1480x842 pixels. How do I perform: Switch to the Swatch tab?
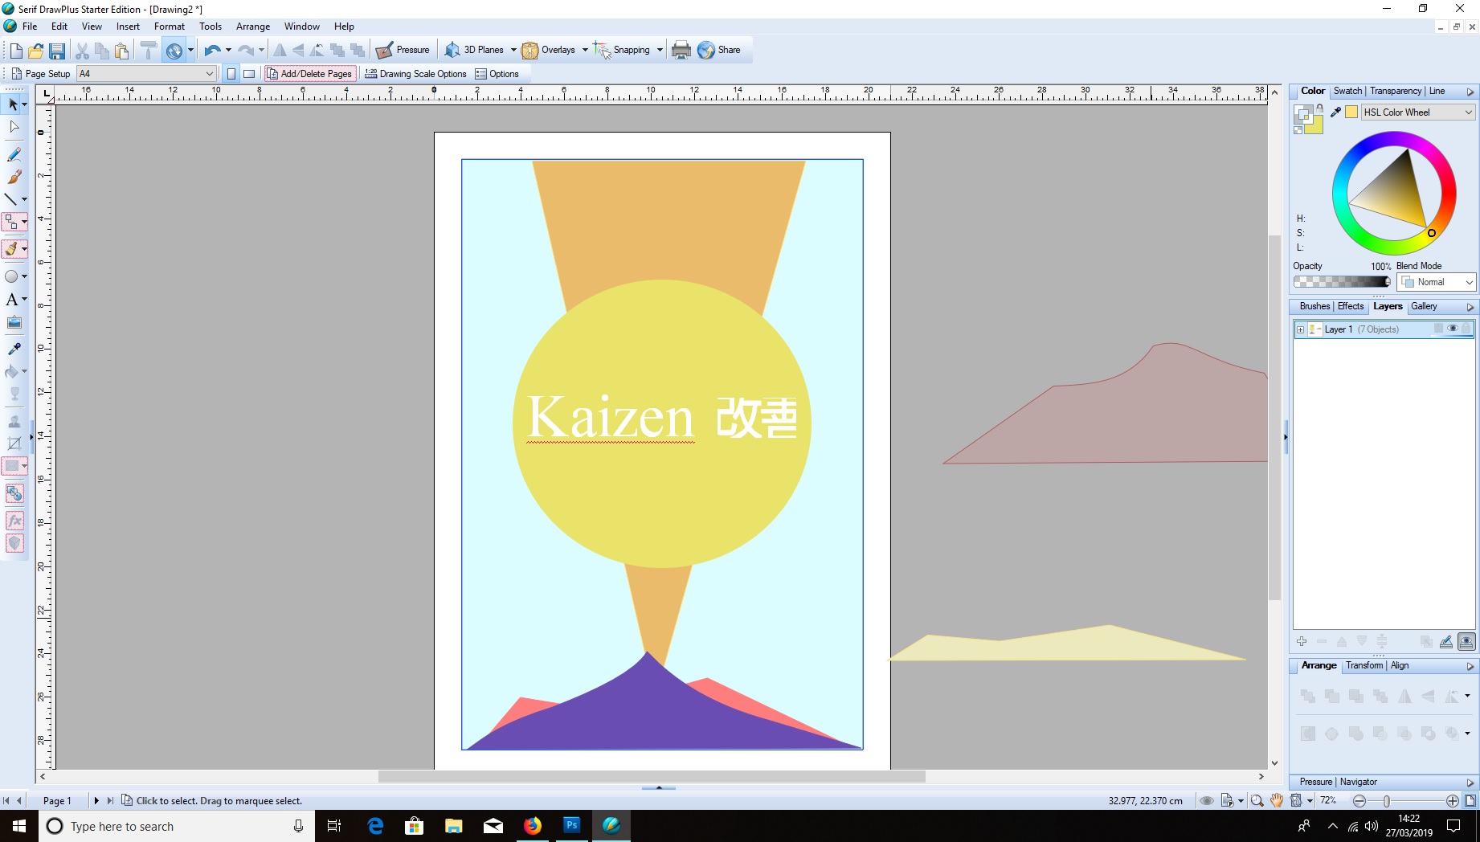tap(1347, 92)
